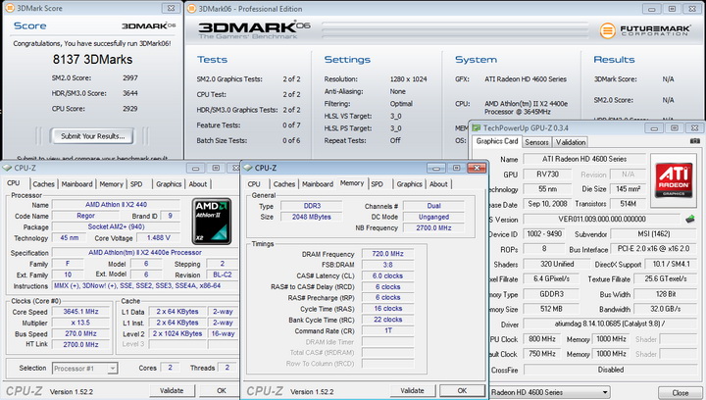This screenshot has width=706, height=400.
Task: Click the AMD Athlon II processor logo
Action: [x=212, y=221]
